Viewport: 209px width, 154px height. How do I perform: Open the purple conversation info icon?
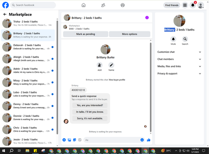147,18
